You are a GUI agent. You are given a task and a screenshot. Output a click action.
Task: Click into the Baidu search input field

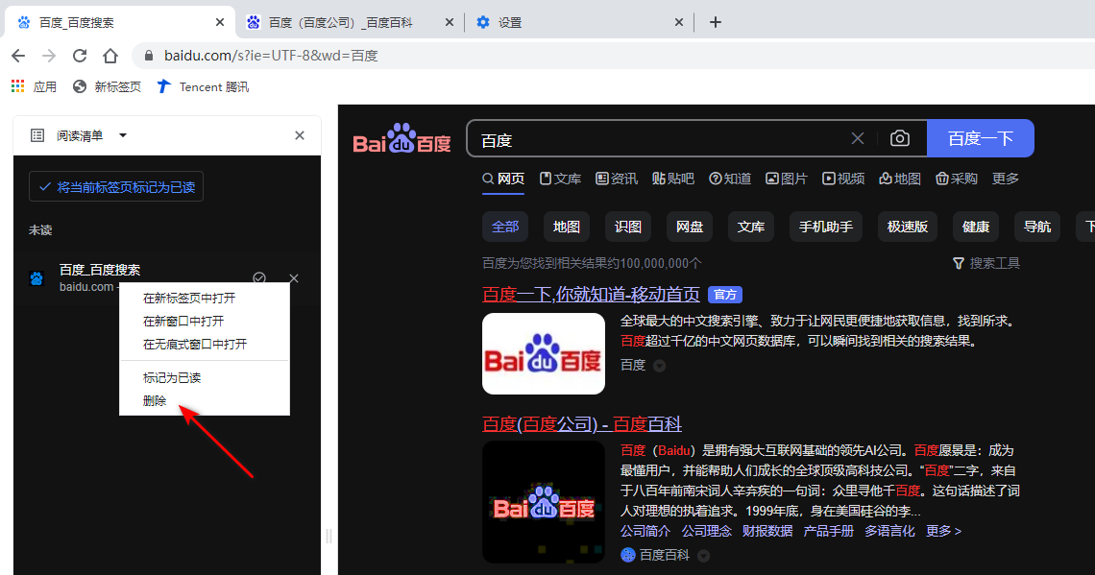pos(660,138)
